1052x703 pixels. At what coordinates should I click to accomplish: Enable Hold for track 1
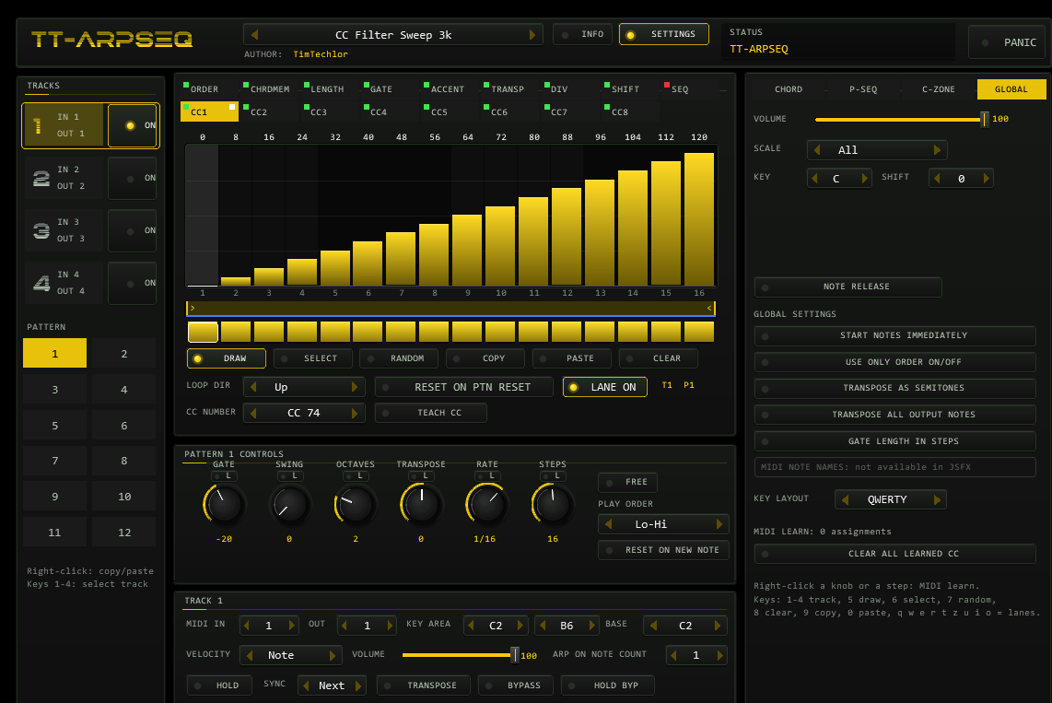coord(219,685)
